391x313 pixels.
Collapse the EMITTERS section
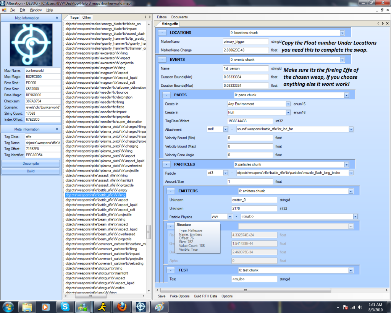click(x=171, y=191)
